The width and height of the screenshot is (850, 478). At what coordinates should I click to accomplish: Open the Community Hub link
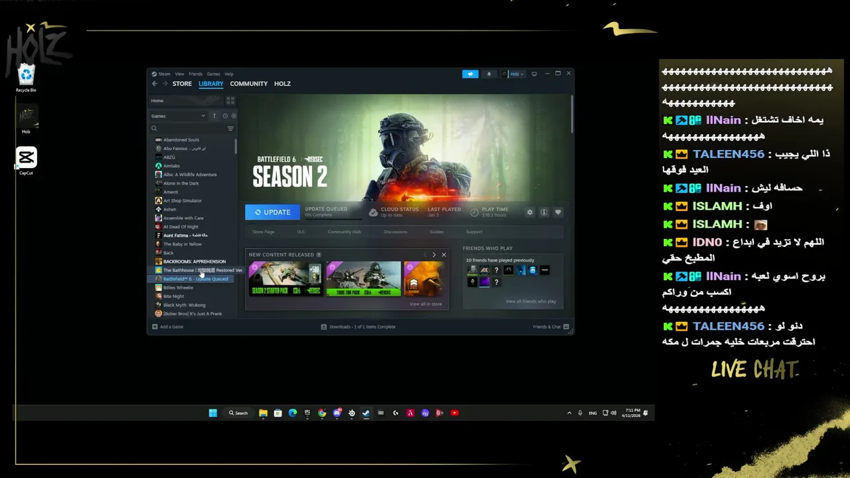(344, 232)
